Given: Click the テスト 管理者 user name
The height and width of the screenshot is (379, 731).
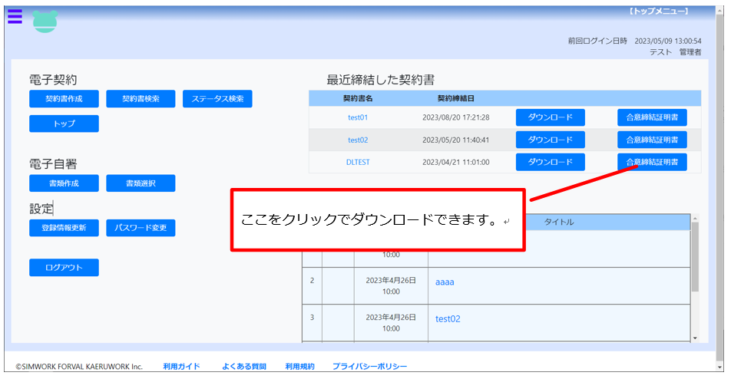Looking at the screenshot, I should click(x=676, y=52).
